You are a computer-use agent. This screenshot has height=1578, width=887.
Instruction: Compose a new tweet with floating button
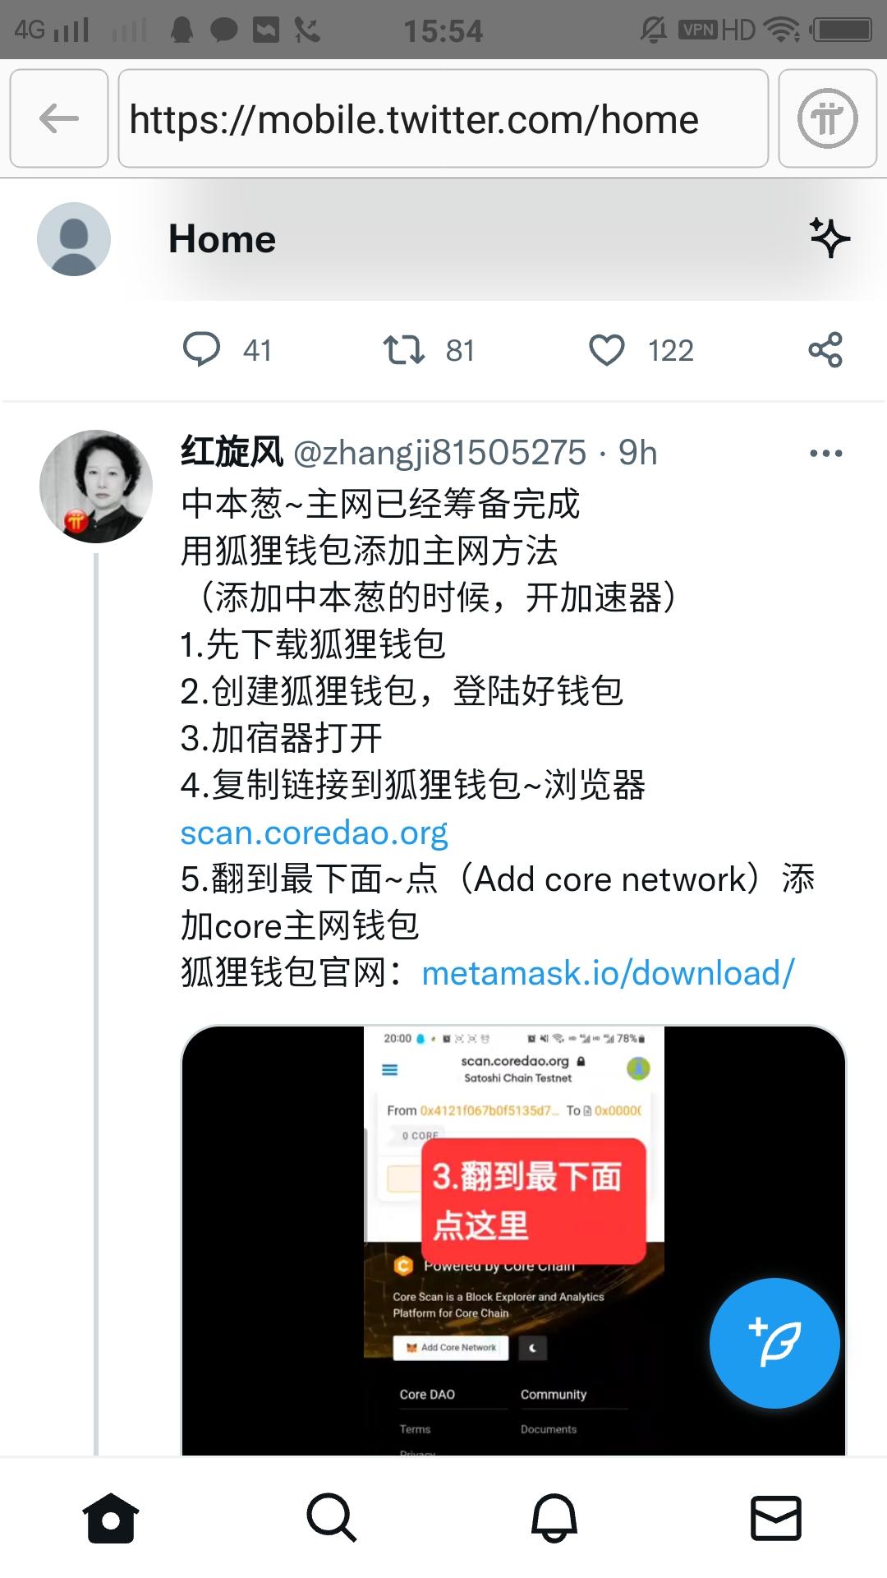point(774,1344)
